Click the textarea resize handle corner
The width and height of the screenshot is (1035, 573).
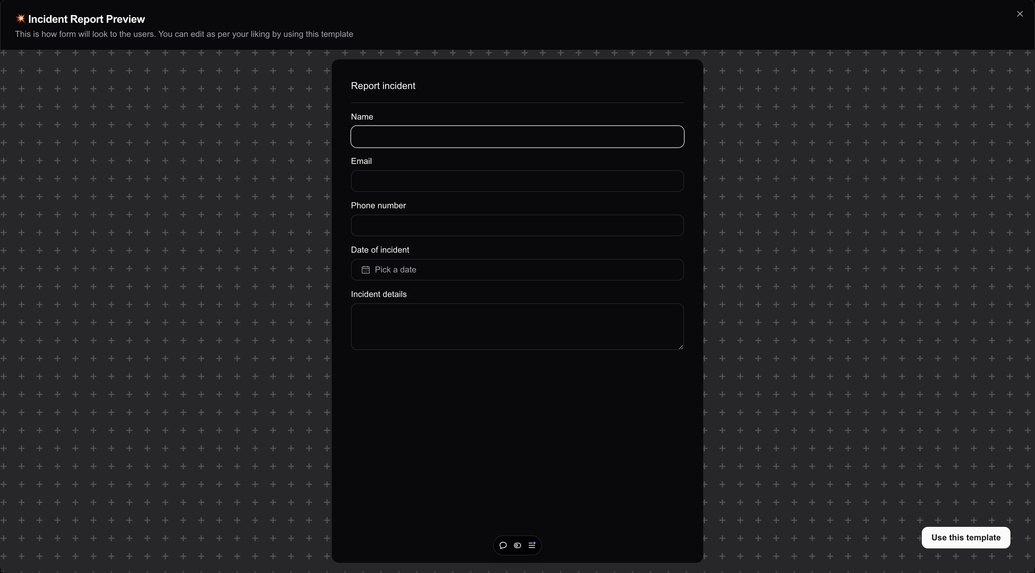point(681,347)
